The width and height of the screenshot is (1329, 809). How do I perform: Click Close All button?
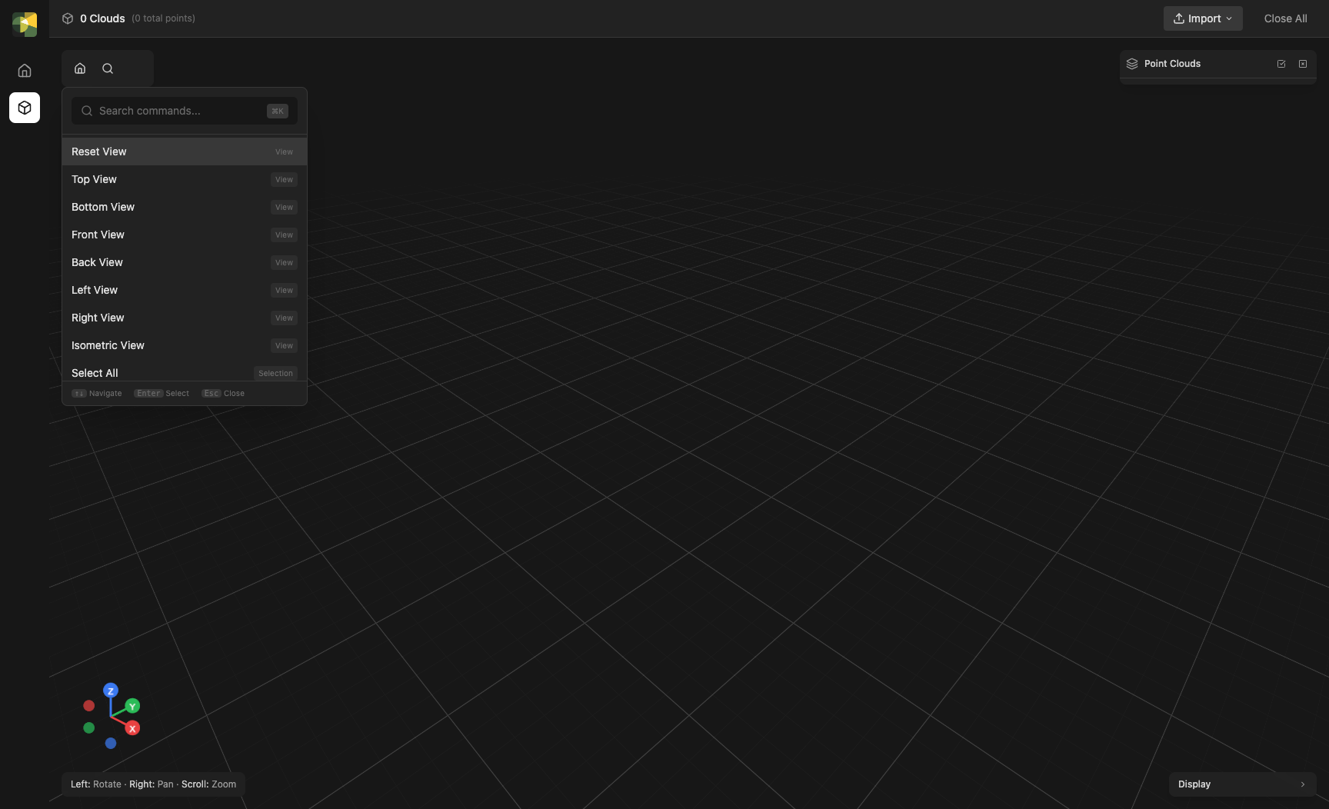(x=1286, y=18)
